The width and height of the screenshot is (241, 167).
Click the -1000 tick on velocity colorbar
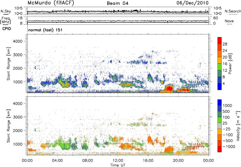point(229,147)
